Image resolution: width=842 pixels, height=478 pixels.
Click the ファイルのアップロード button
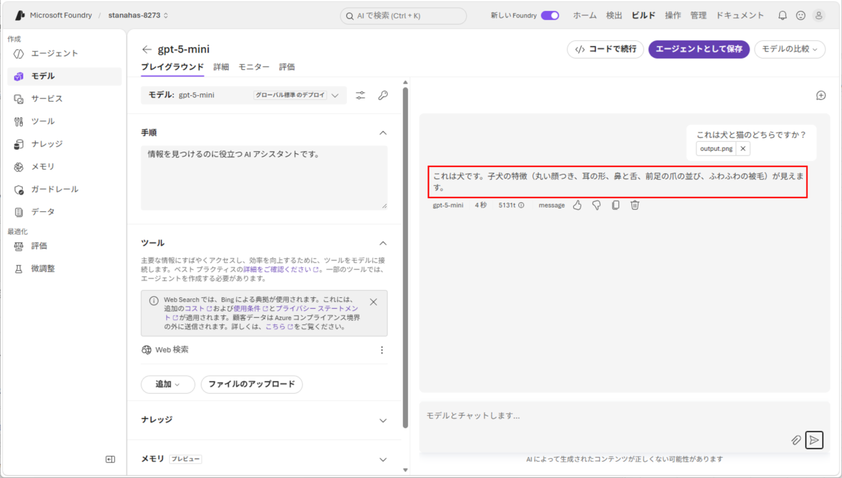point(251,385)
